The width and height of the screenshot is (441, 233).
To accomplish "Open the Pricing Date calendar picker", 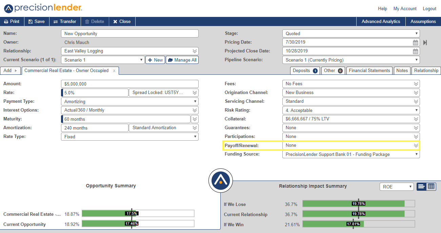I will pyautogui.click(x=416, y=43).
